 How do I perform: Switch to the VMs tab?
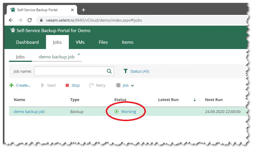[x=80, y=42]
